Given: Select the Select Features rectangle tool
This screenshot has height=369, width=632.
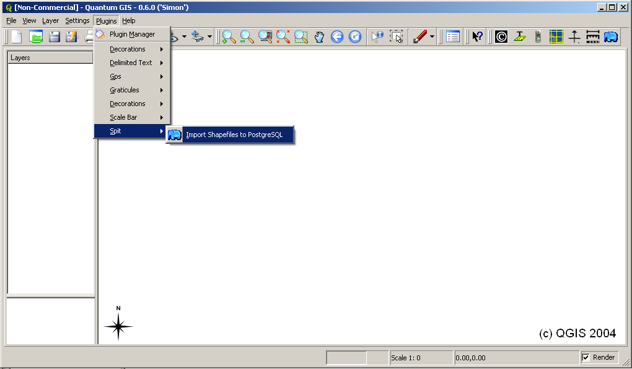Looking at the screenshot, I should click(396, 37).
